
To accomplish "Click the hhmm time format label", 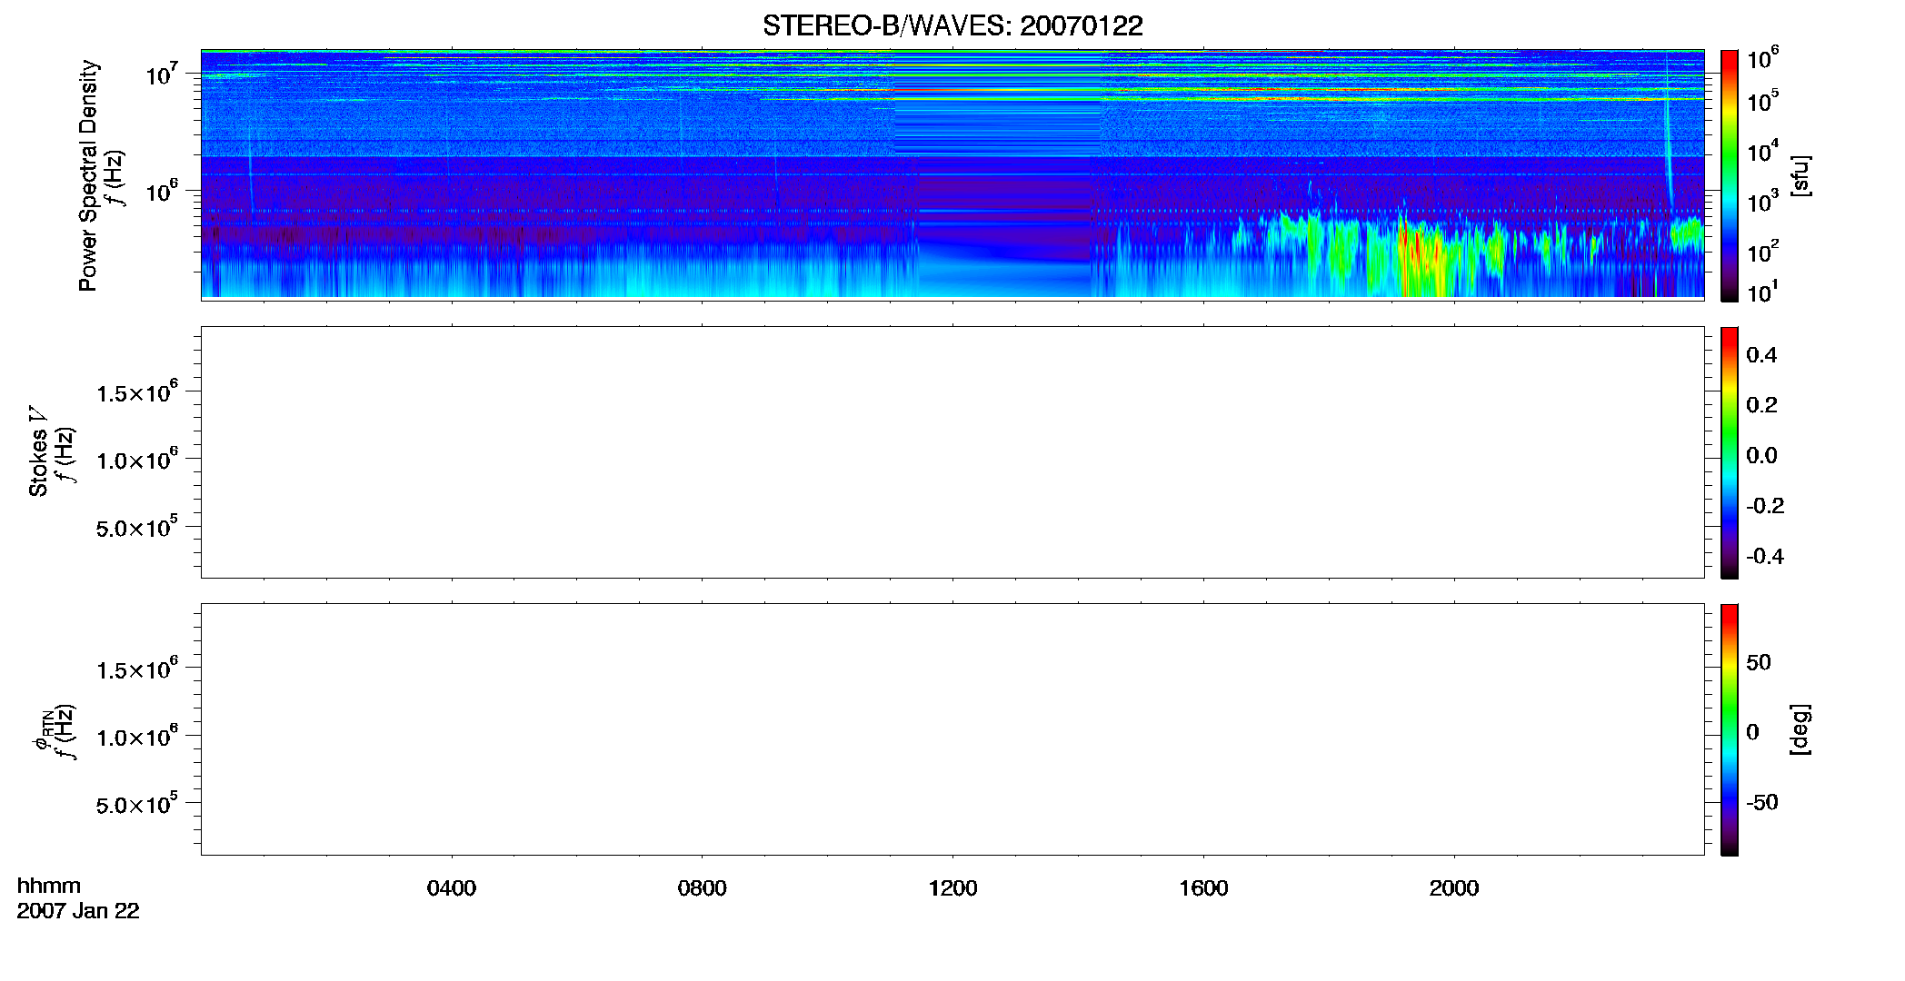I will (x=49, y=886).
